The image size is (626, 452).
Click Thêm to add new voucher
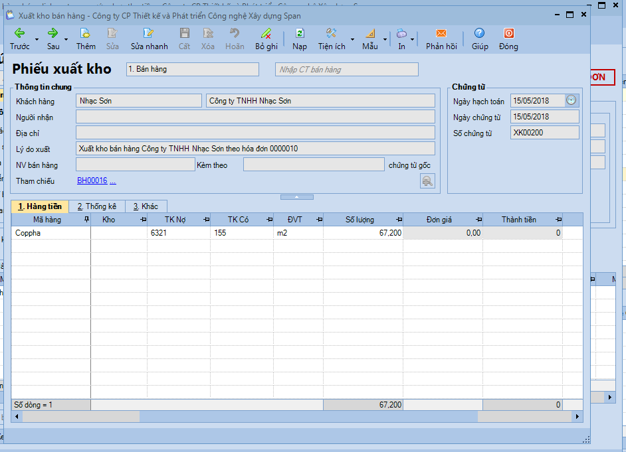tap(86, 38)
